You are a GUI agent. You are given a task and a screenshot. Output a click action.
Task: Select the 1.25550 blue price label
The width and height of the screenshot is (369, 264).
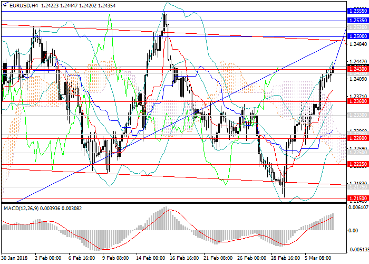[357, 11]
